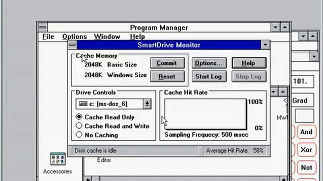This screenshot has width=323, height=181.
Task: Maximize the Program Manager window
Action: coord(285,27)
